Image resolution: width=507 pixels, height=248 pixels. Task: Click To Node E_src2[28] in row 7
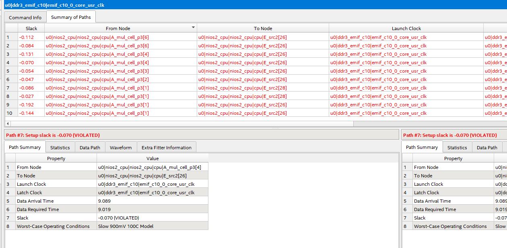pos(263,87)
